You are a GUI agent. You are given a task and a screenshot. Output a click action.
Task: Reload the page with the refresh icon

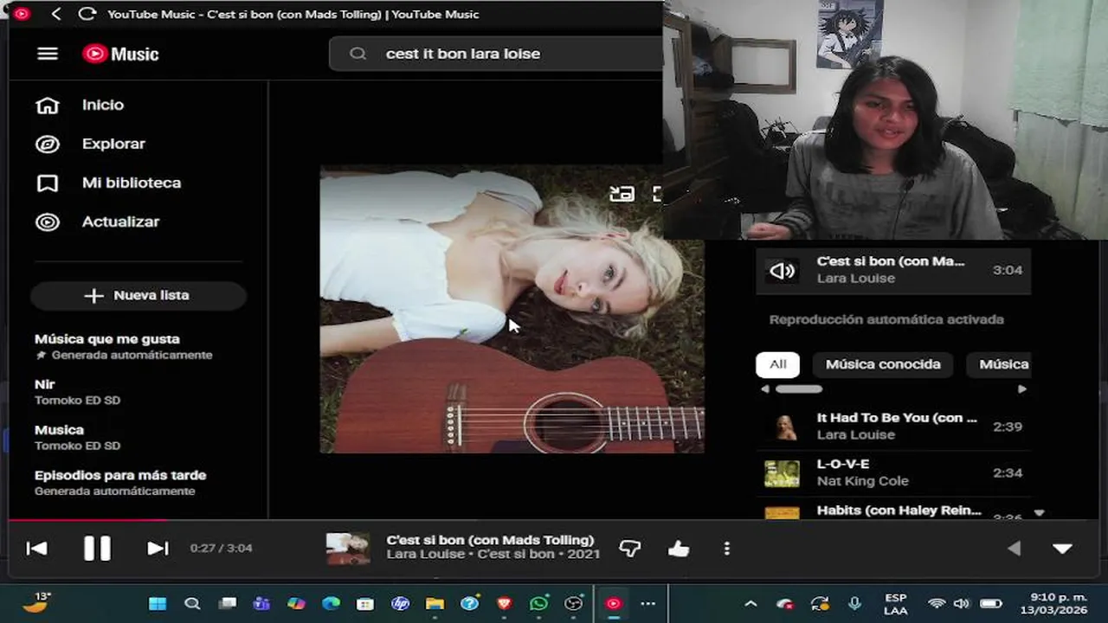tap(87, 14)
